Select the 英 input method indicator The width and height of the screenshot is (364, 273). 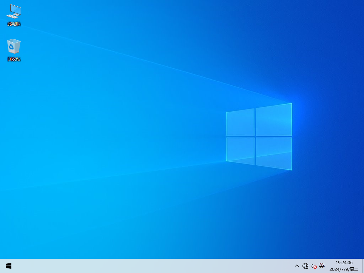[x=322, y=266]
